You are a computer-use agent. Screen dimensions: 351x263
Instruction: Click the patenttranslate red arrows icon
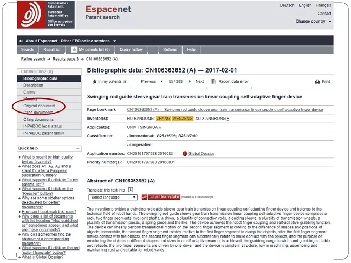coord(145,197)
